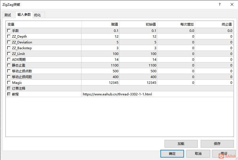Select the ZZ_Limit 终止值 cell
Image resolution: width=238 pixels, height=160 pixels.
tap(214, 54)
